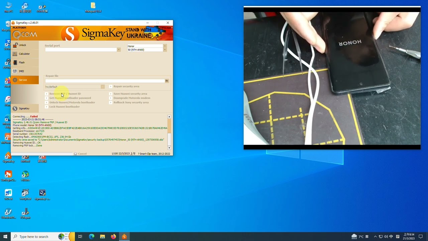Open sigmakey-s... desktop shortcut
Image resolution: width=428 pixels, height=241 pixels.
click(x=42, y=195)
